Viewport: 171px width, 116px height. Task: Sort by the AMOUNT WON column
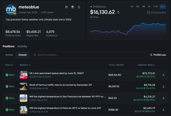pos(146,65)
